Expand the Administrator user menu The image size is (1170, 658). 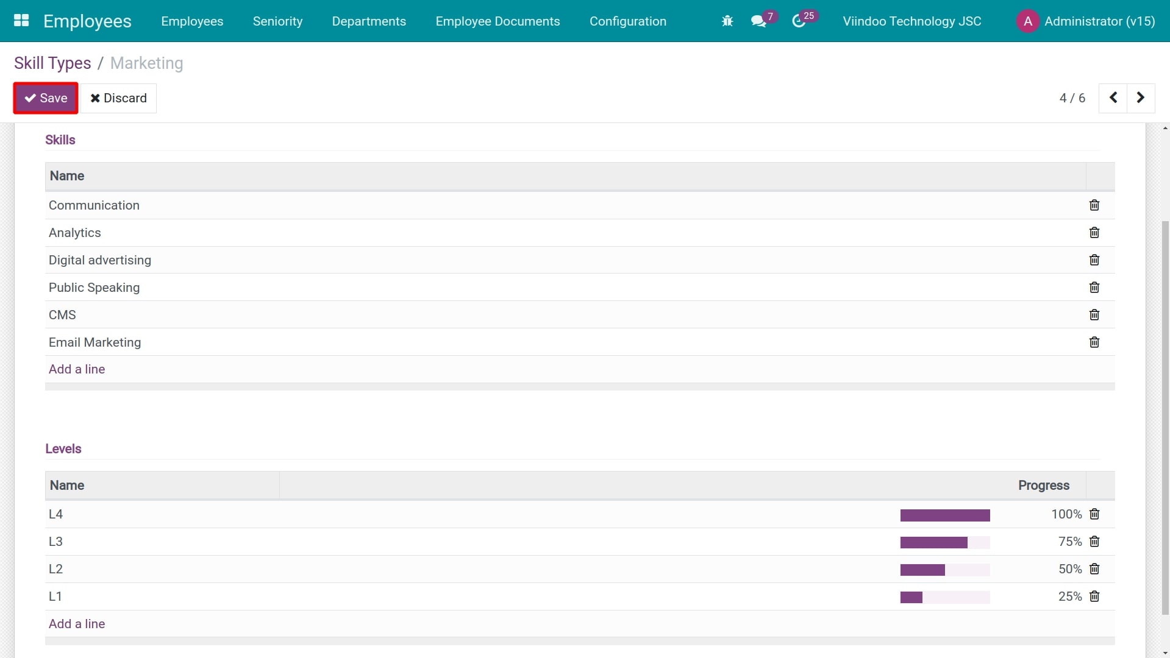click(x=1086, y=21)
